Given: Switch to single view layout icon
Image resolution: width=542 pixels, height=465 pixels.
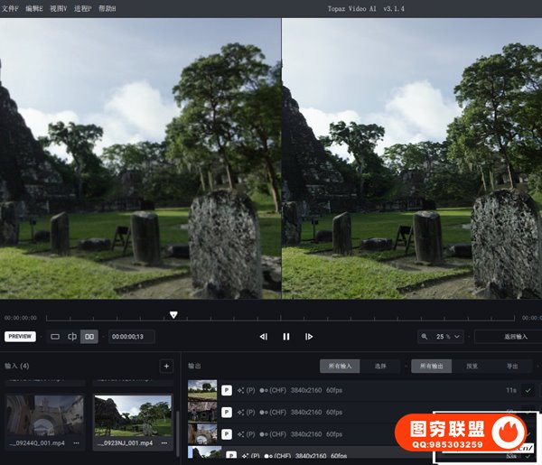Looking at the screenshot, I should (x=54, y=337).
